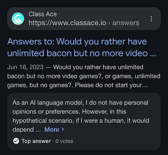The height and width of the screenshot is (155, 168).
Task: Click the 'Top answer' label
Action: [36, 141]
